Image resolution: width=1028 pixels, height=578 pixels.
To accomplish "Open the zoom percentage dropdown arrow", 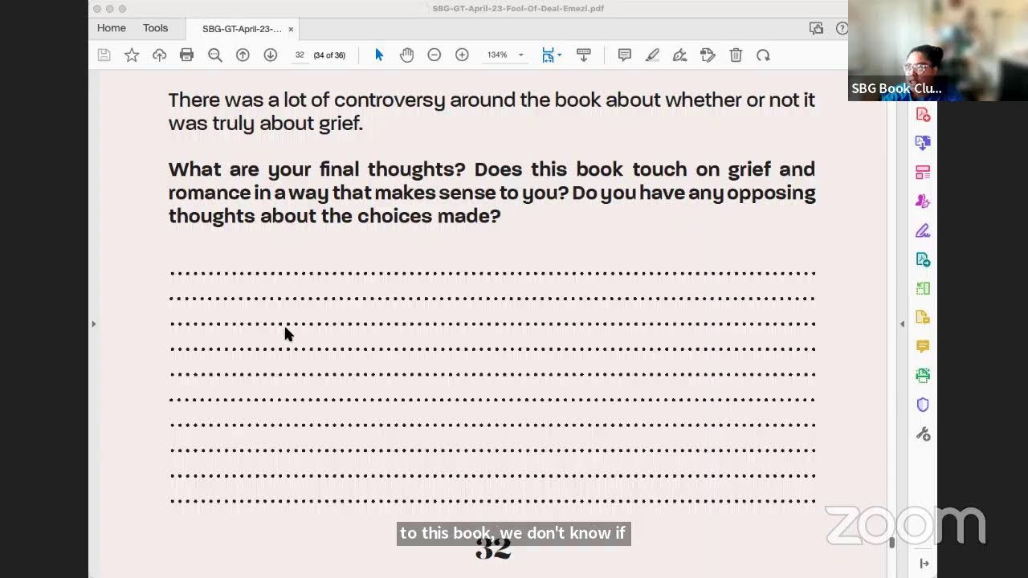I will (520, 55).
